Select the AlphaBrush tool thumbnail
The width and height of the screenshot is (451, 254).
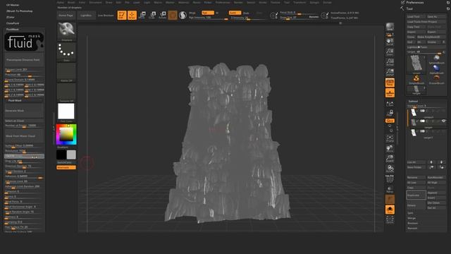pyautogui.click(x=437, y=69)
